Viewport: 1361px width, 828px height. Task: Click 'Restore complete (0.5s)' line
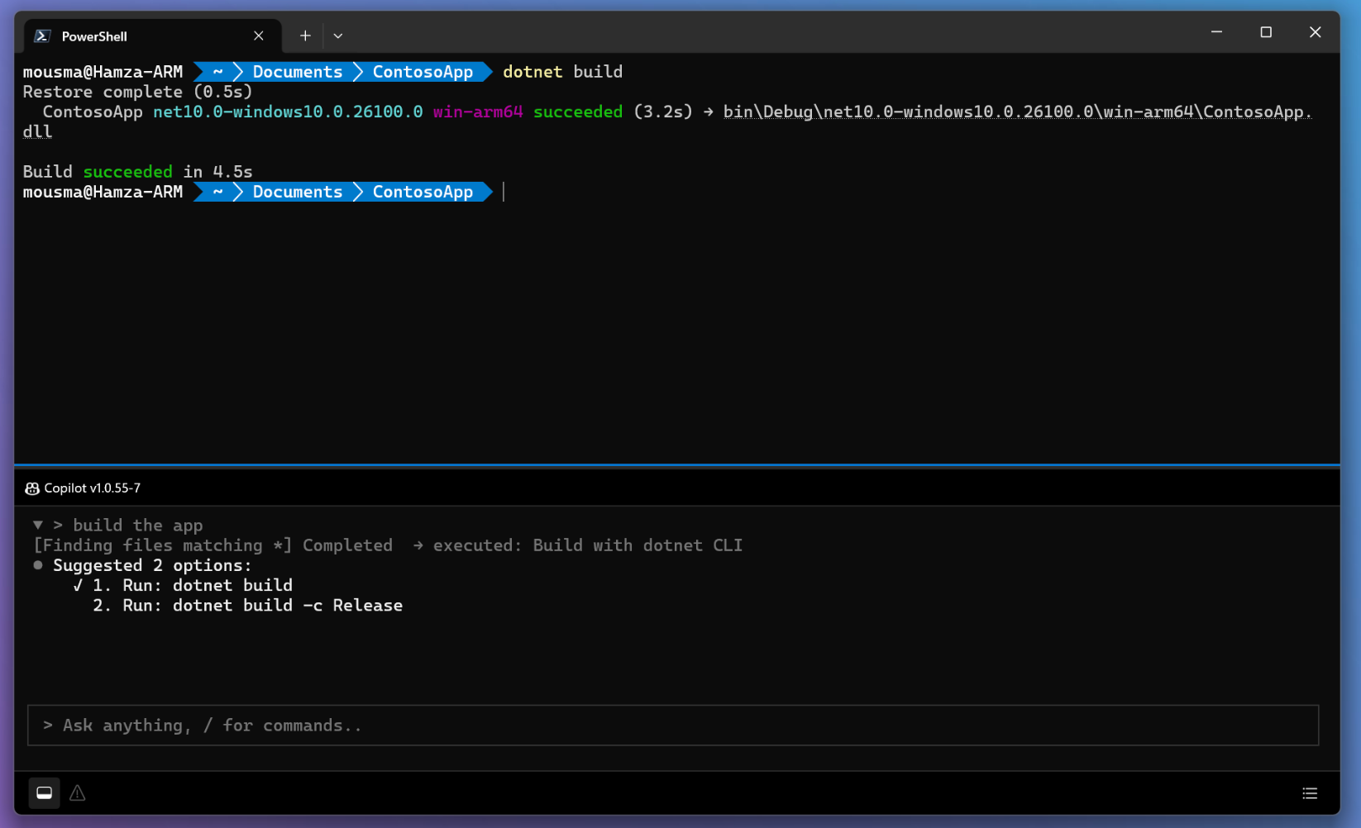137,93
